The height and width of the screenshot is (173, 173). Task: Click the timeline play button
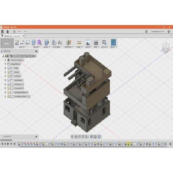pyautogui.click(x=8, y=144)
